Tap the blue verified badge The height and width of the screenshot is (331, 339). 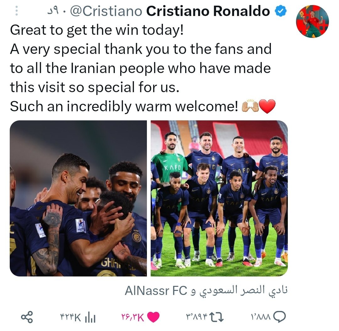(x=281, y=11)
